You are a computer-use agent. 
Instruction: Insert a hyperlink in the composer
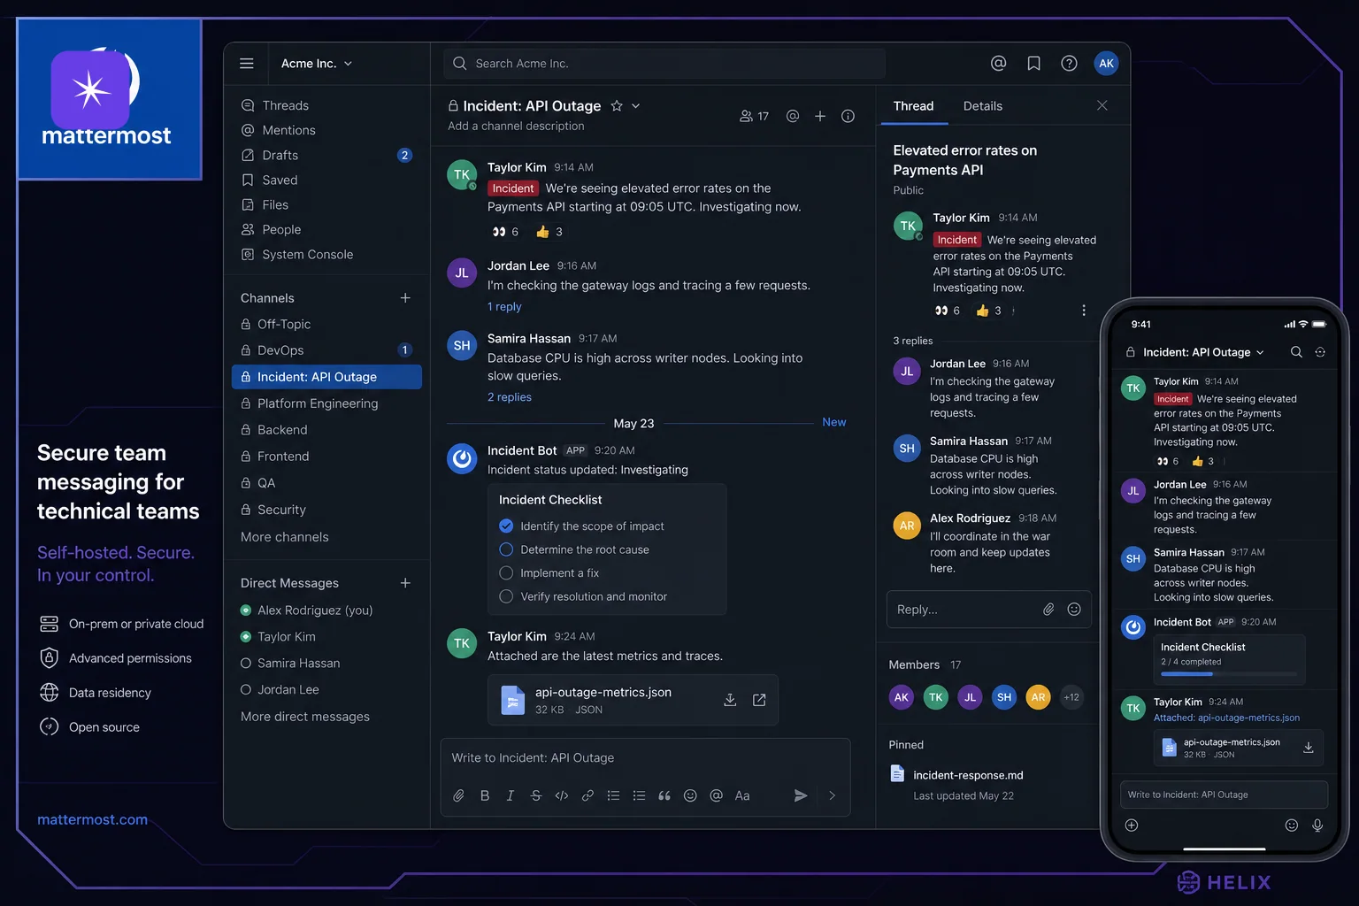[587, 795]
